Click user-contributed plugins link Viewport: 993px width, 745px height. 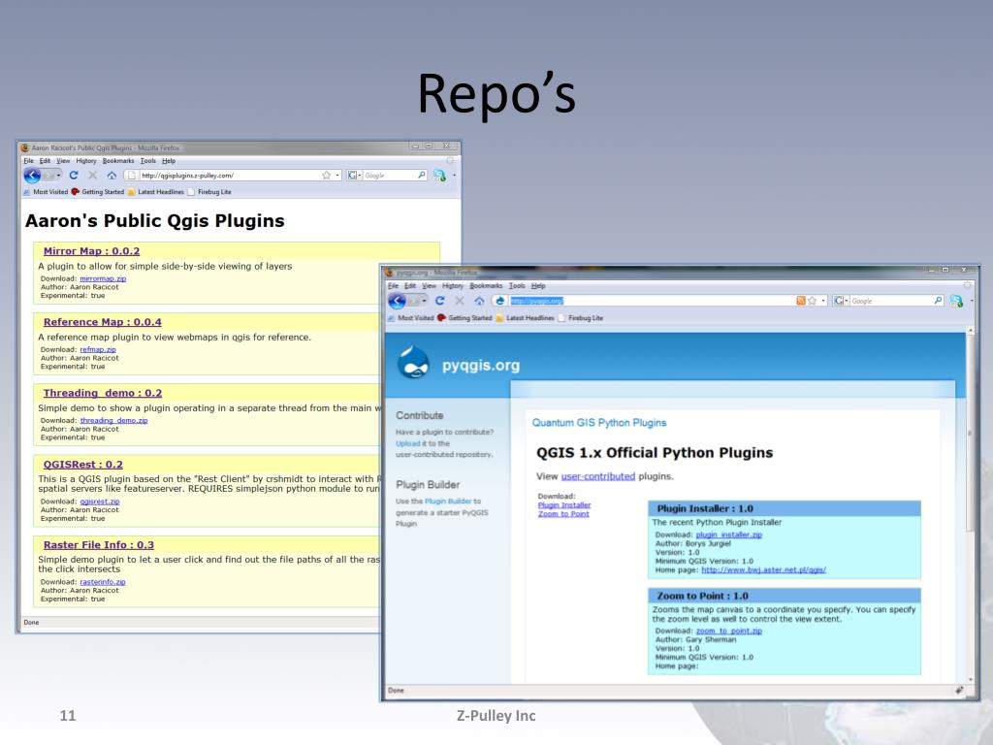coord(597,476)
